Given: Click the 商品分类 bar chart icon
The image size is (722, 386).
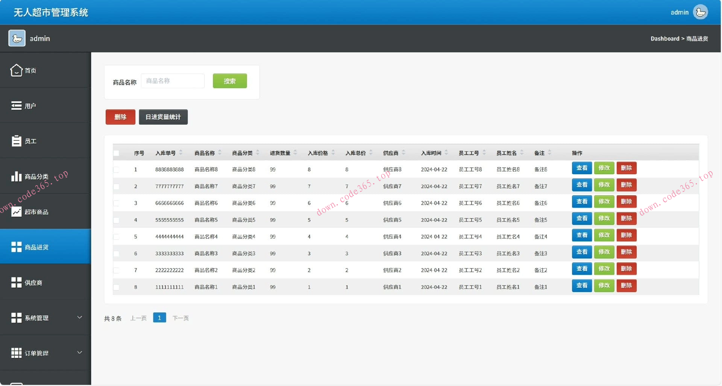Looking at the screenshot, I should 16,176.
